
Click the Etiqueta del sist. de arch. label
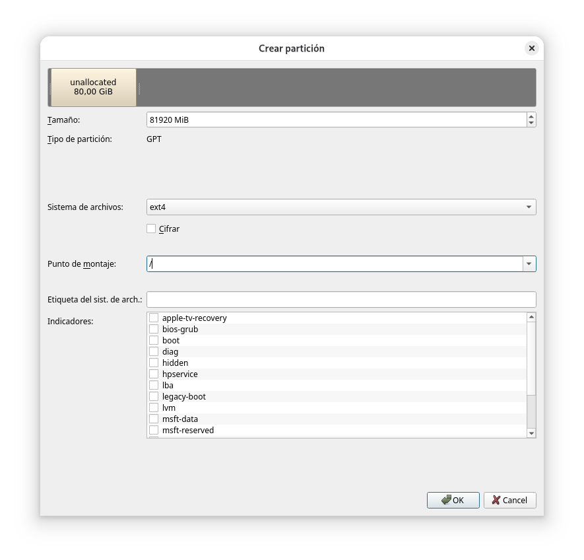(94, 299)
